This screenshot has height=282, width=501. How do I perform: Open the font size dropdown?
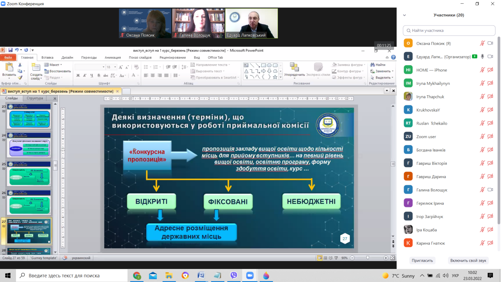tap(115, 67)
